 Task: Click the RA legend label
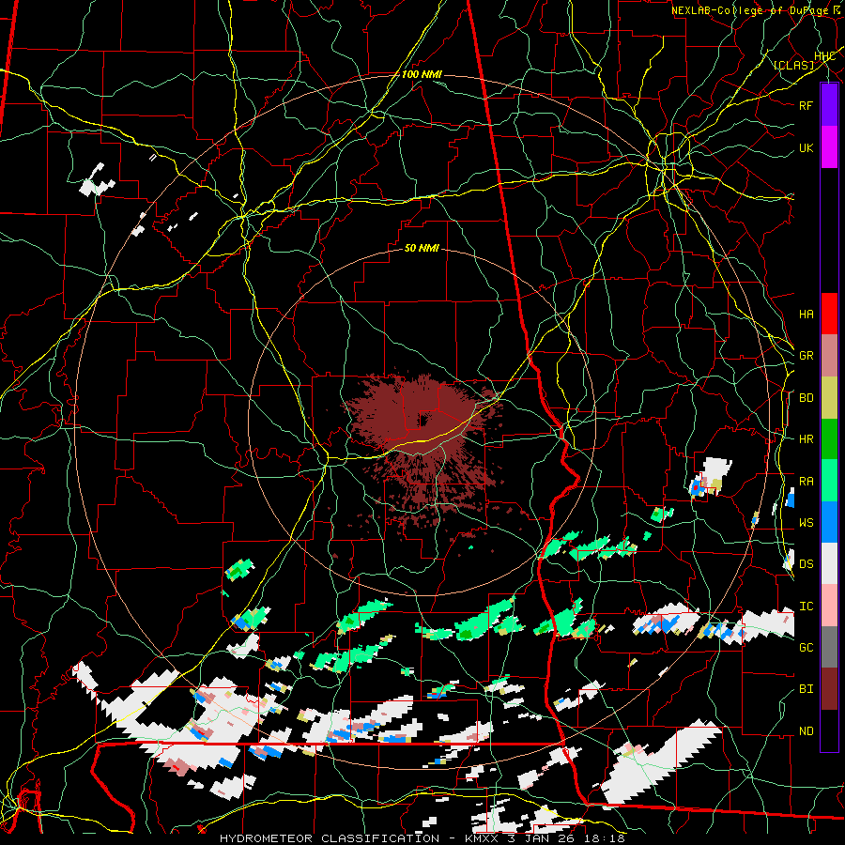click(x=806, y=482)
